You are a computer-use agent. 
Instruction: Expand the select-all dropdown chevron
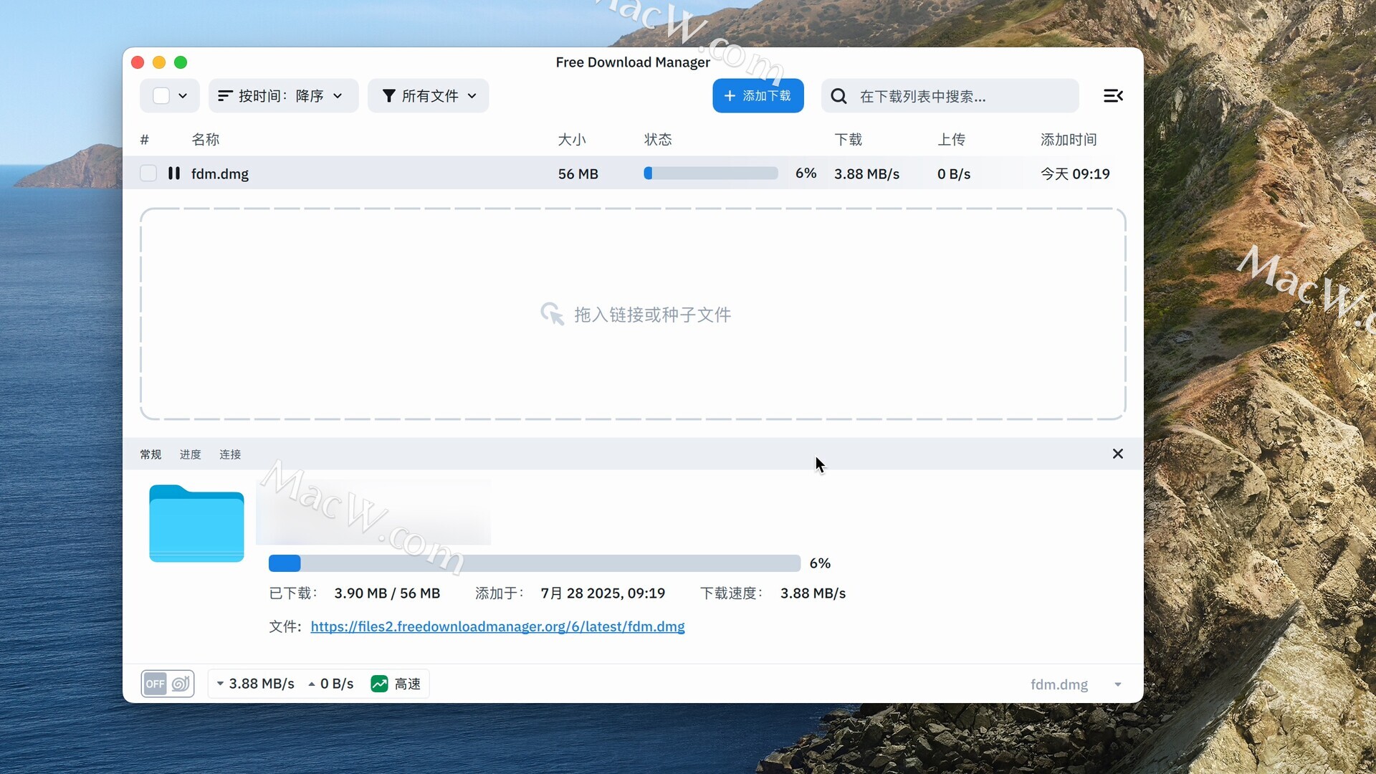pos(183,96)
